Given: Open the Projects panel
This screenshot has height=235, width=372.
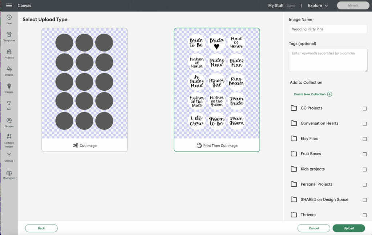Looking at the screenshot, I should coord(9,54).
